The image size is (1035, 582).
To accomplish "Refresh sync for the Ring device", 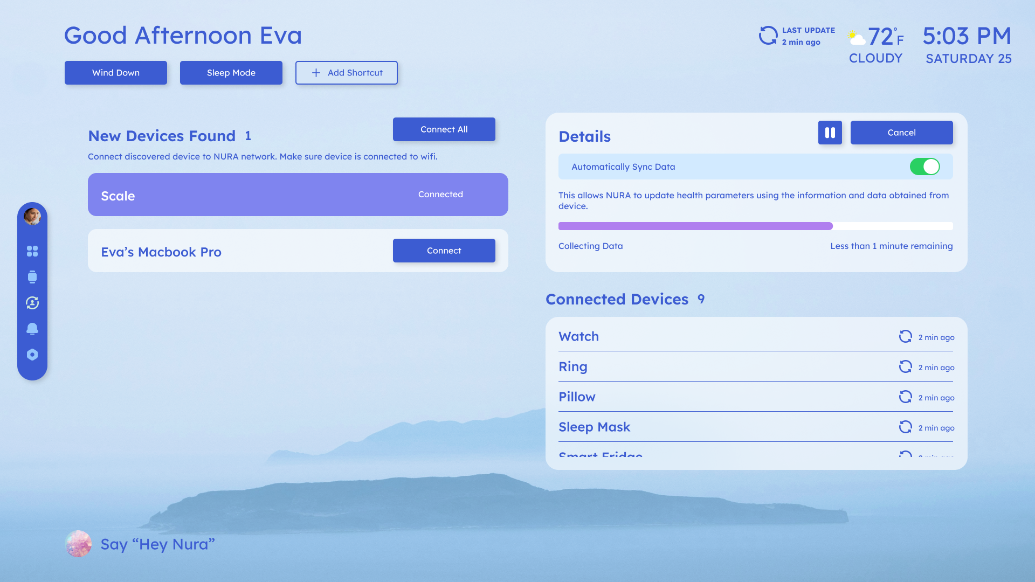I will coord(906,366).
